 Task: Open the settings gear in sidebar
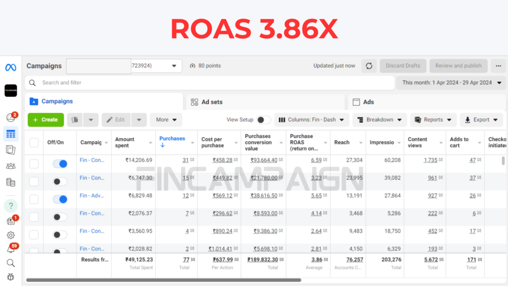point(11,235)
